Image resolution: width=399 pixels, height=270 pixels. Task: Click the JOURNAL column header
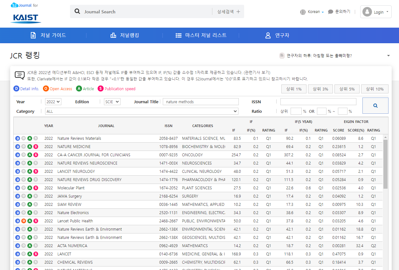106,126
